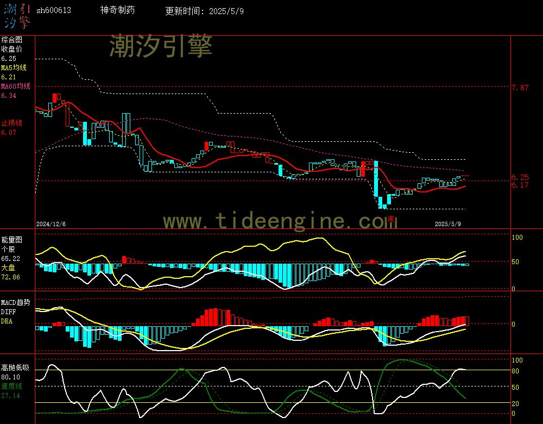Click the stop-loss value 6.07

point(9,133)
